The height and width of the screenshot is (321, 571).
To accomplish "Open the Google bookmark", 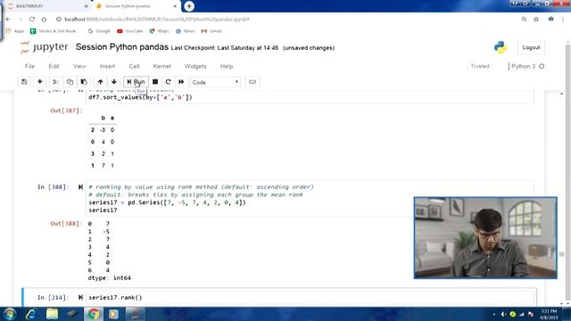I will tap(99, 31).
